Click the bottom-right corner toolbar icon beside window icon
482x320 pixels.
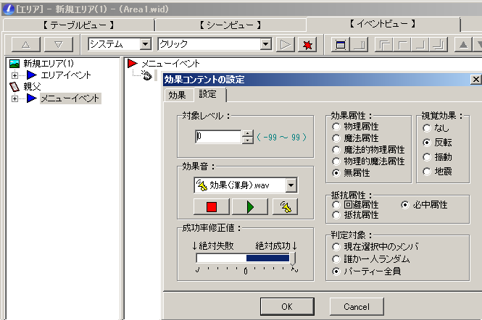click(x=359, y=45)
